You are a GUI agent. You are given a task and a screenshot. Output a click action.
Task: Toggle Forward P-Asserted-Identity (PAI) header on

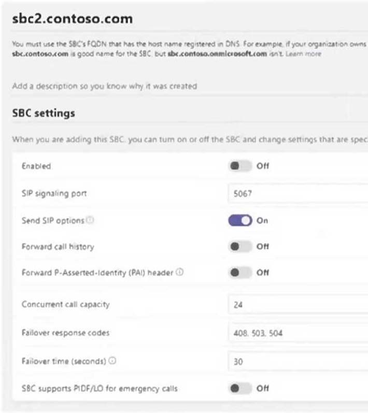(x=240, y=273)
